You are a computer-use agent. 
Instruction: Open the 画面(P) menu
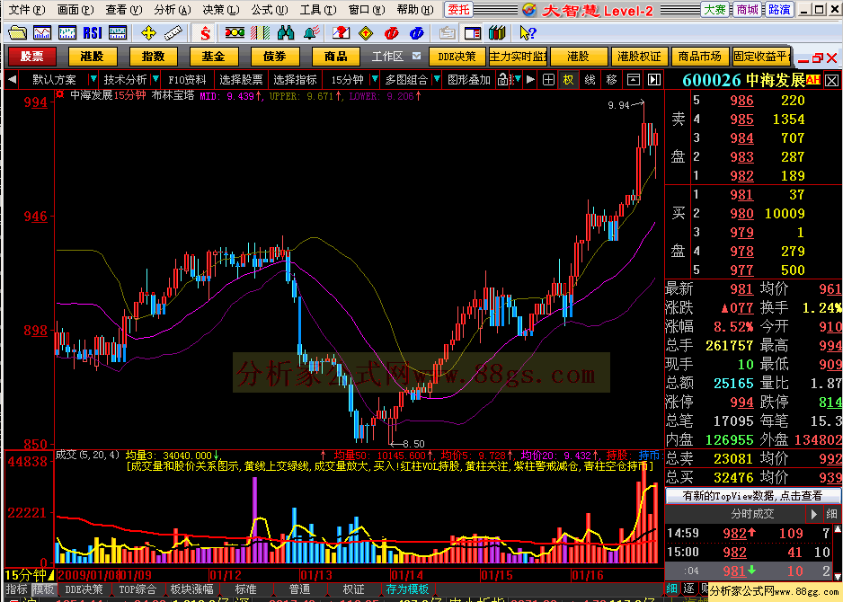point(75,10)
